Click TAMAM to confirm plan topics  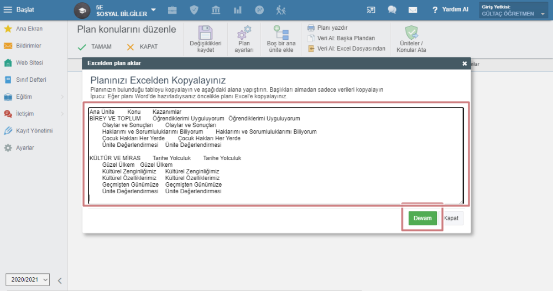[x=95, y=47]
